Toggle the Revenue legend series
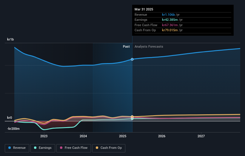 (x=17, y=148)
